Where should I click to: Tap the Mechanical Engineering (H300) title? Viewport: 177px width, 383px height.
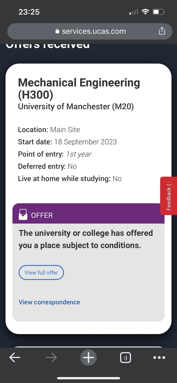click(x=79, y=89)
